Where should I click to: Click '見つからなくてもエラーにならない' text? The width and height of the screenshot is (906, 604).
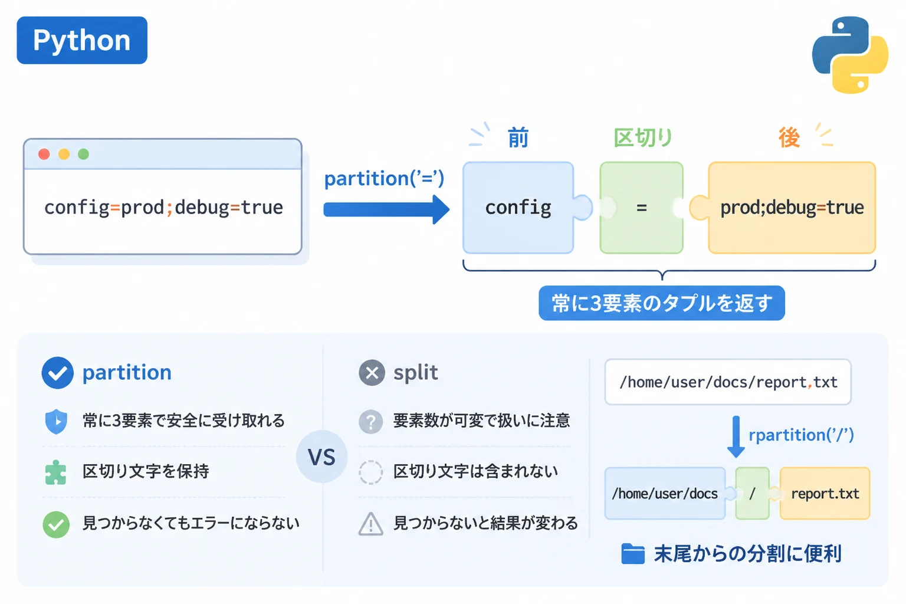tap(191, 524)
